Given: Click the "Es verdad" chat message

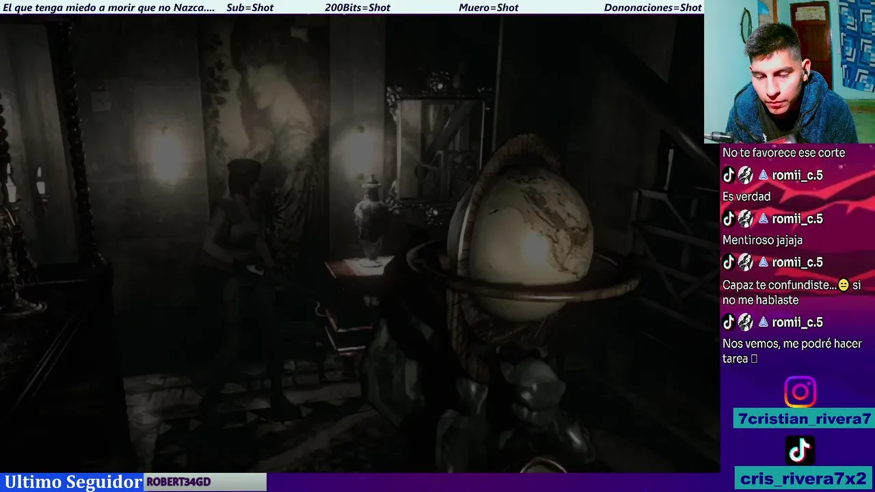Looking at the screenshot, I should 746,197.
